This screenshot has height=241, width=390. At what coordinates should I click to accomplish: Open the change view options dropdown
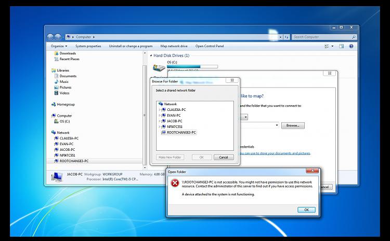pyautogui.click(x=332, y=46)
